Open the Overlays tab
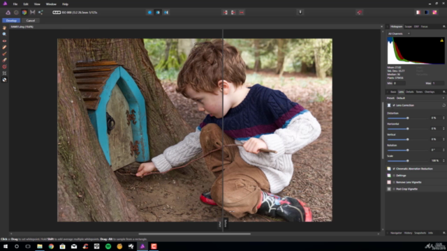Viewport: 447px width, 251px height. tap(430, 92)
